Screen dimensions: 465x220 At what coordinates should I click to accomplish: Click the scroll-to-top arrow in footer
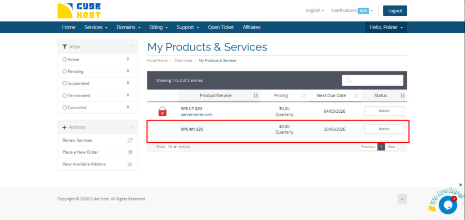pyautogui.click(x=402, y=199)
